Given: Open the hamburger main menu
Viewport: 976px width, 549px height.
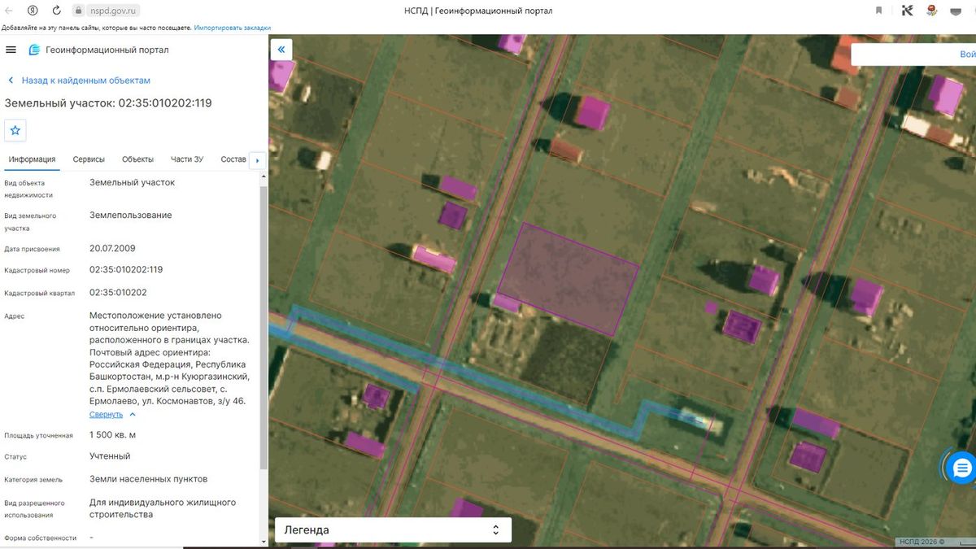Looking at the screenshot, I should [11, 50].
